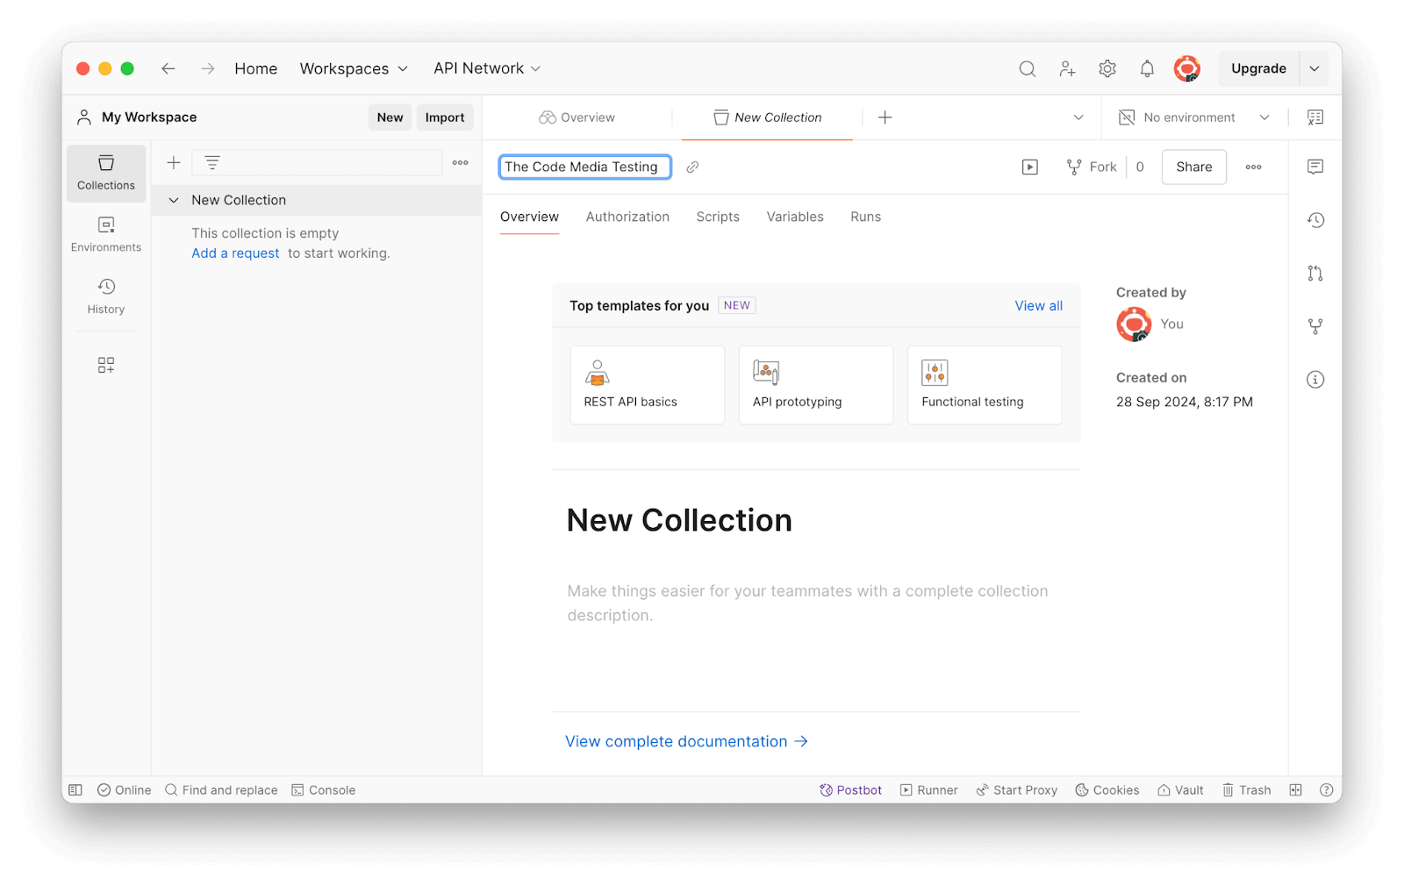Copy the collection link icon
The image size is (1404, 885).
pos(692,167)
